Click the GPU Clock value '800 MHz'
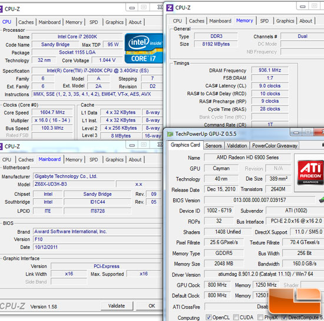Image resolution: width=324 pixels, height=321 pixels. (217, 285)
